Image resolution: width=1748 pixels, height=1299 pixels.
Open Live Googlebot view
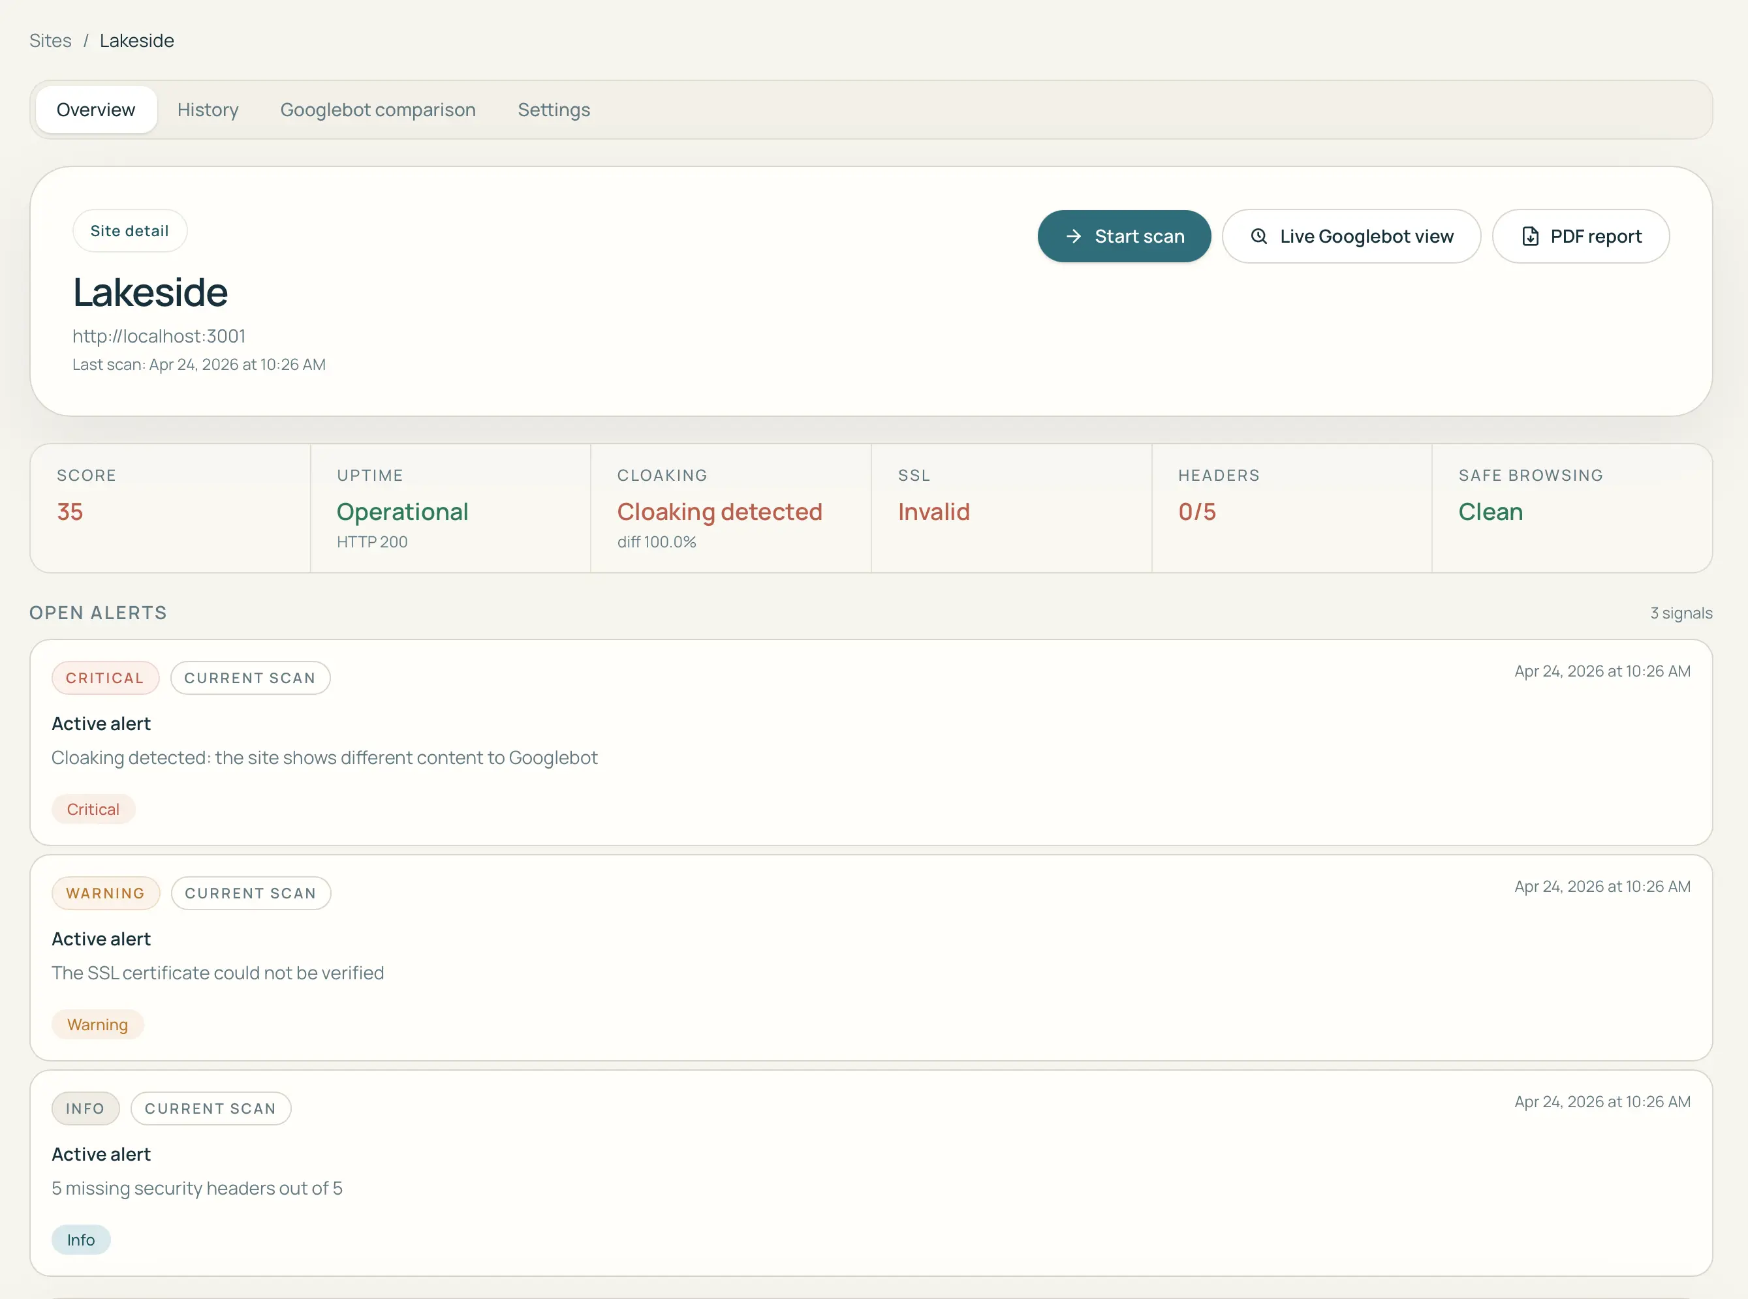click(x=1352, y=236)
